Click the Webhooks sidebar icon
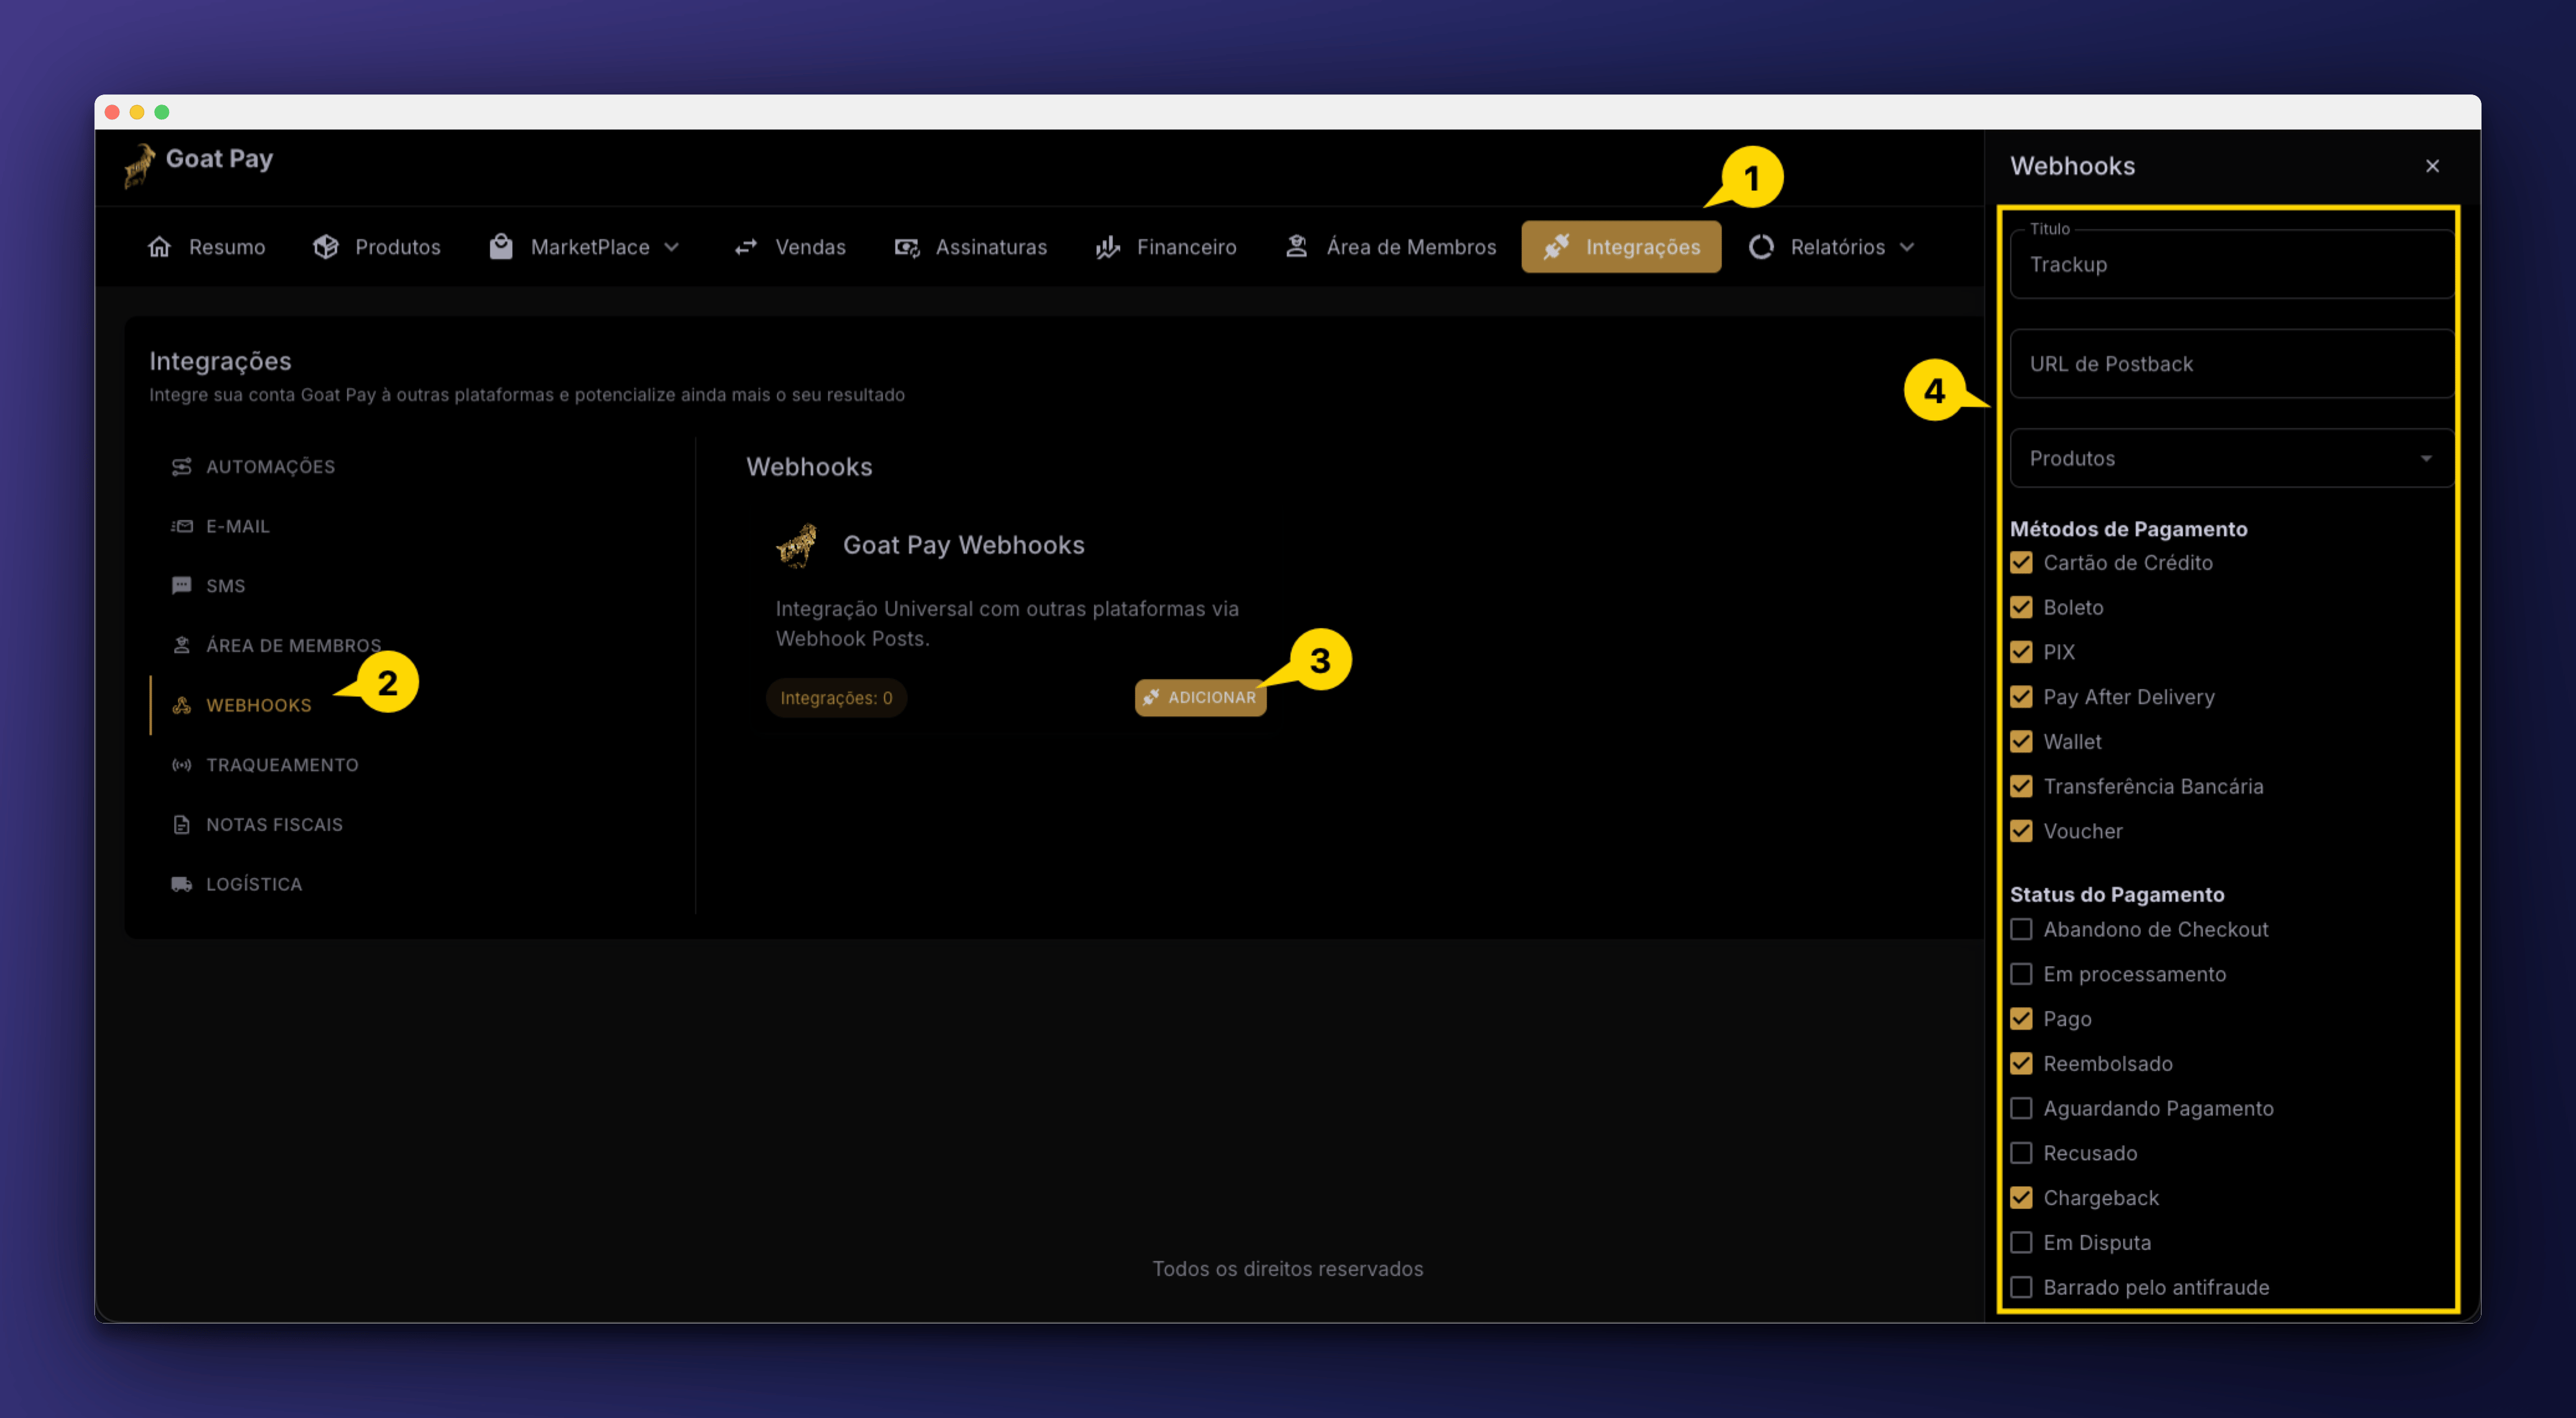Image resolution: width=2576 pixels, height=1418 pixels. (x=181, y=705)
